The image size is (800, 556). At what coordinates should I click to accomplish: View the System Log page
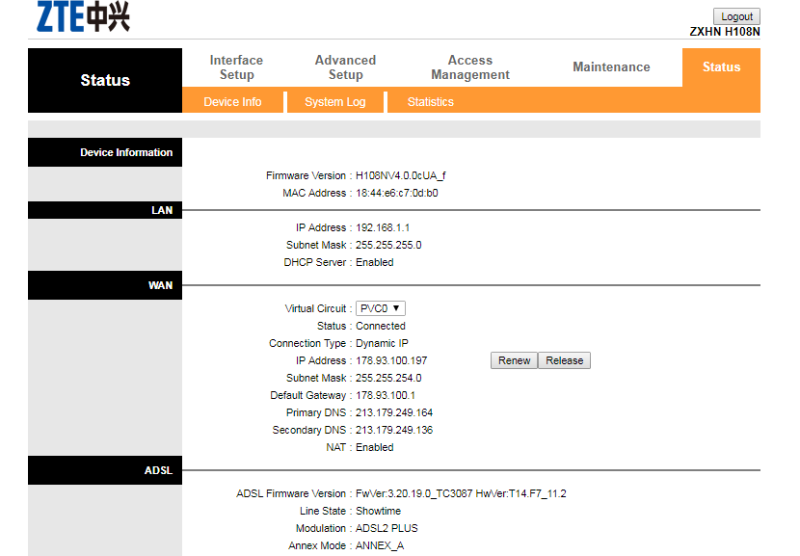tap(334, 102)
